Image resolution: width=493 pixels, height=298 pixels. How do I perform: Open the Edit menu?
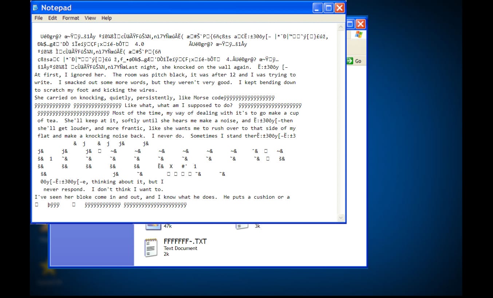click(52, 18)
